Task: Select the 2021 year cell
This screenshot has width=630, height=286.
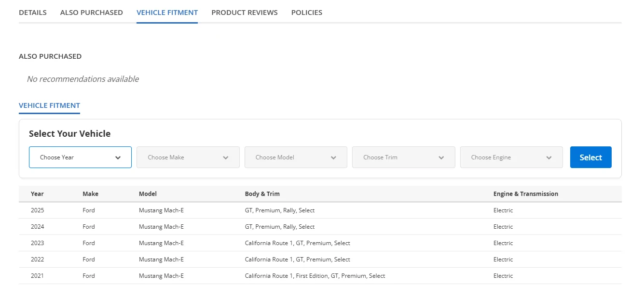Action: [x=37, y=276]
